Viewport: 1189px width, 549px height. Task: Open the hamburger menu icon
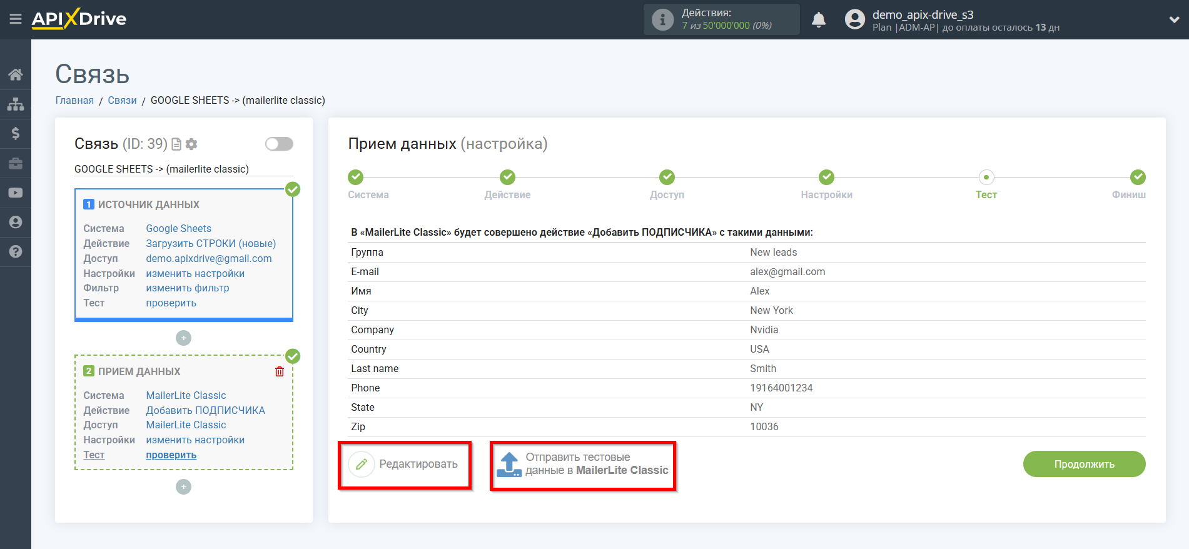(16, 19)
